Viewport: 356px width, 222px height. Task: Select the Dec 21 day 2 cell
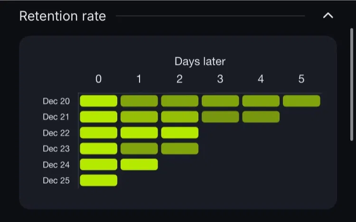[179, 117]
